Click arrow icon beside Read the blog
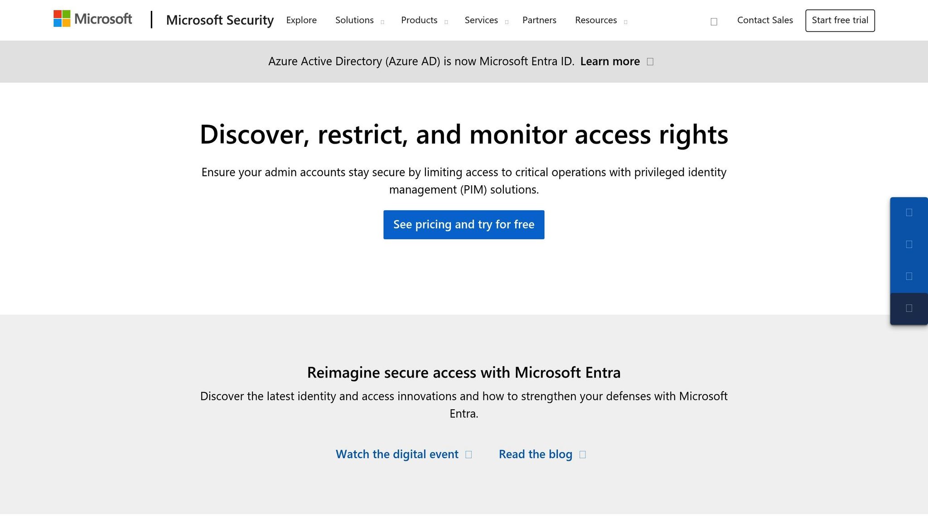This screenshot has width=928, height=522. coord(583,454)
